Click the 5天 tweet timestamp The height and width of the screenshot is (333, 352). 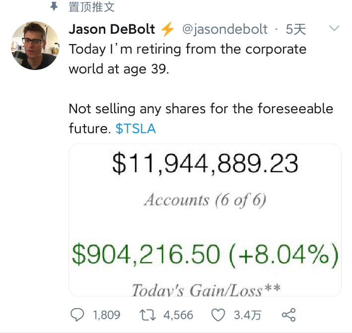tap(296, 29)
